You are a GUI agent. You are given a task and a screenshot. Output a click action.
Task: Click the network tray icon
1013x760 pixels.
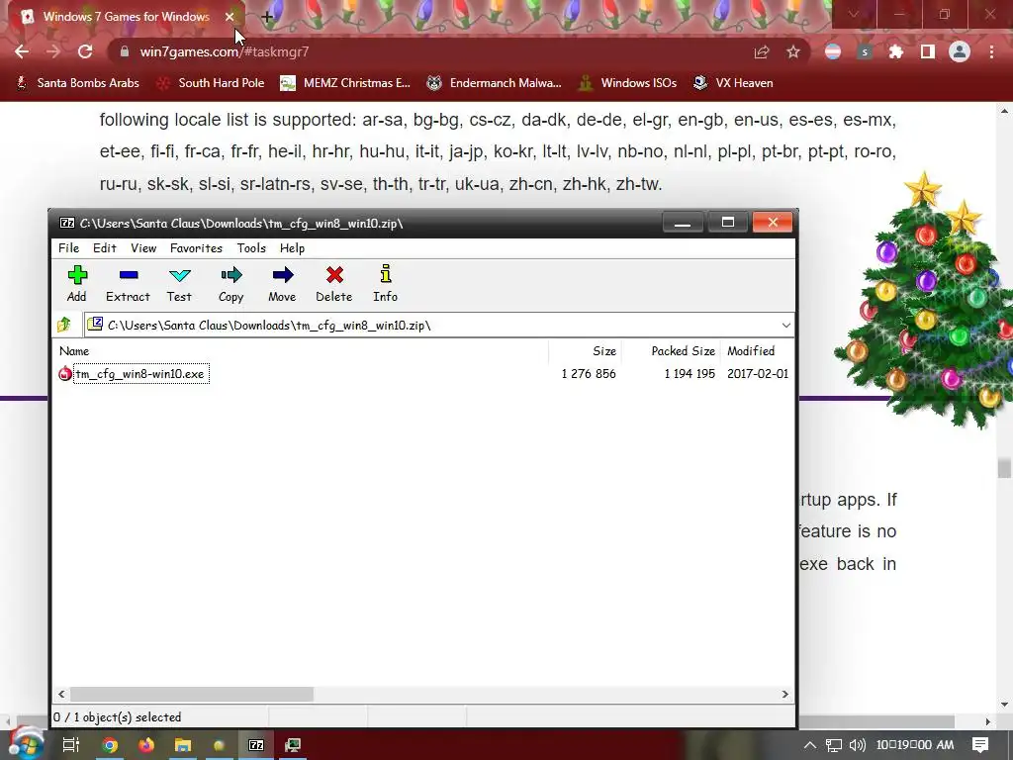pos(833,745)
